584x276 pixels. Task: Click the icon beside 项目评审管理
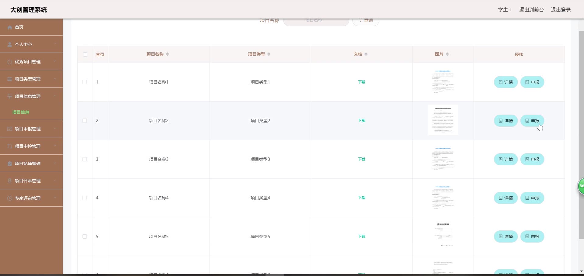pyautogui.click(x=10, y=181)
